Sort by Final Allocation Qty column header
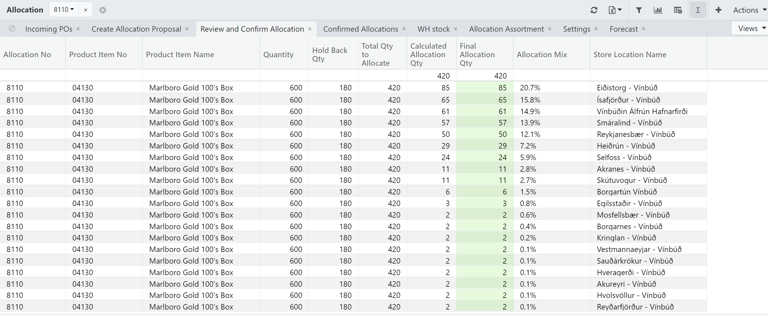The width and height of the screenshot is (768, 315). click(x=477, y=54)
